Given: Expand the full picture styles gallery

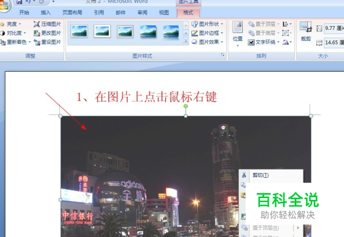Looking at the screenshot, I should (x=186, y=41).
